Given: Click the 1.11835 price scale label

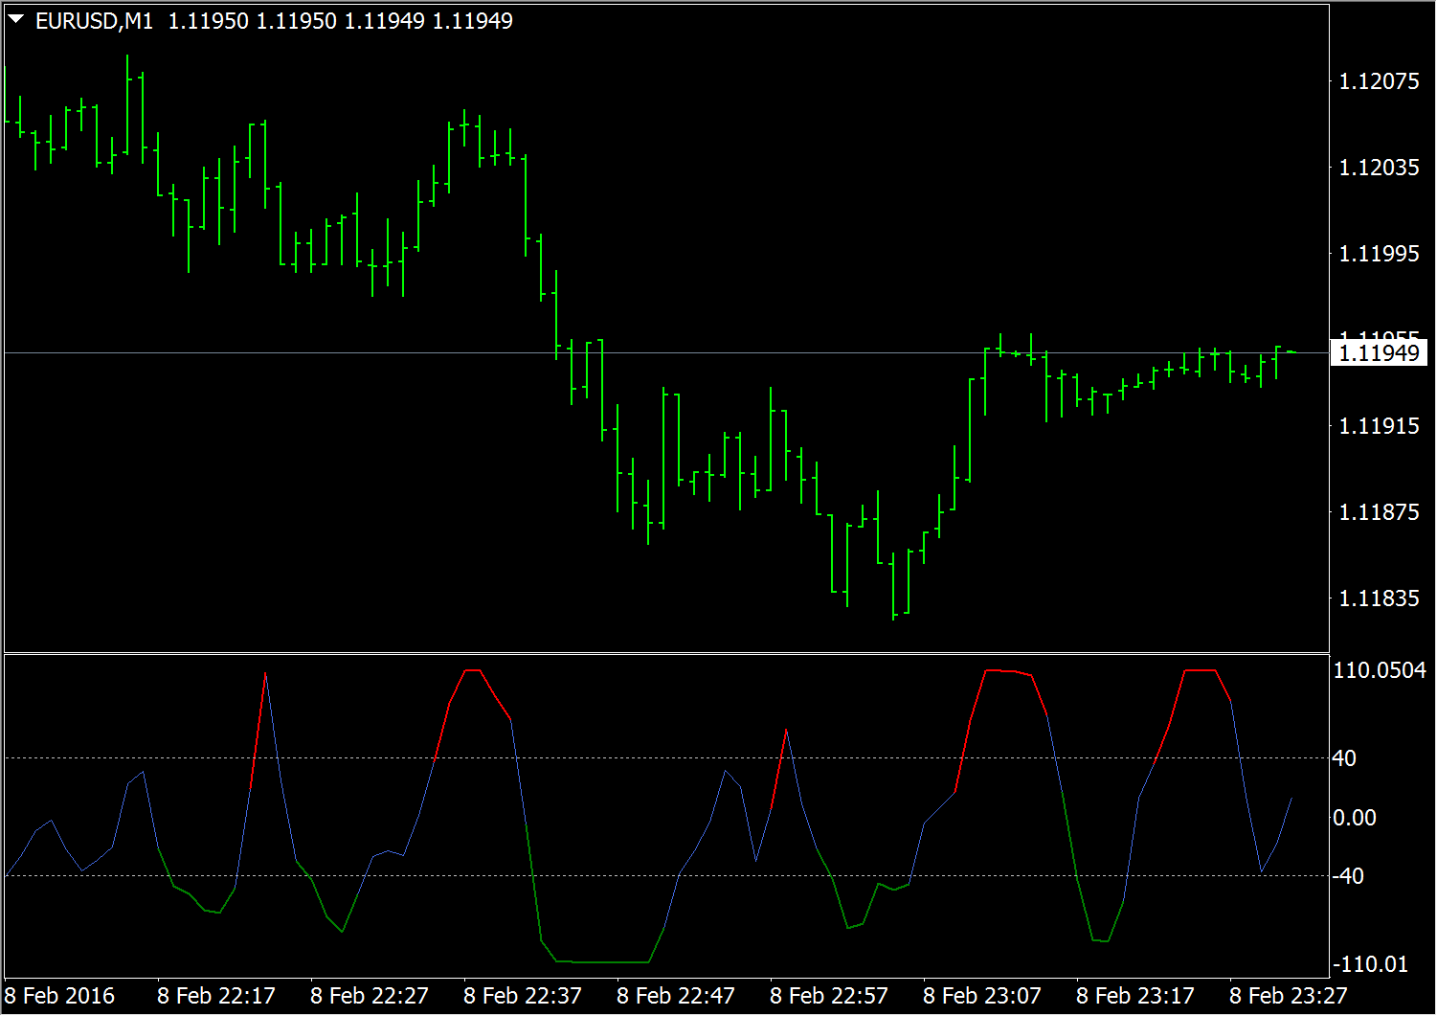Looking at the screenshot, I should point(1379,598).
